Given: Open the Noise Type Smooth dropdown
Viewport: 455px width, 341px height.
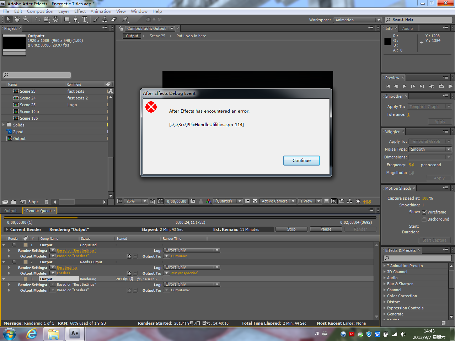Looking at the screenshot, I should [x=430, y=149].
